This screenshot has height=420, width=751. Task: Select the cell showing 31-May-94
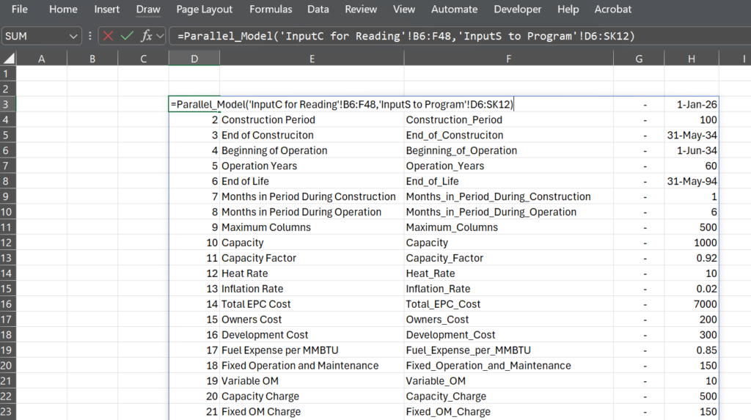click(x=692, y=182)
